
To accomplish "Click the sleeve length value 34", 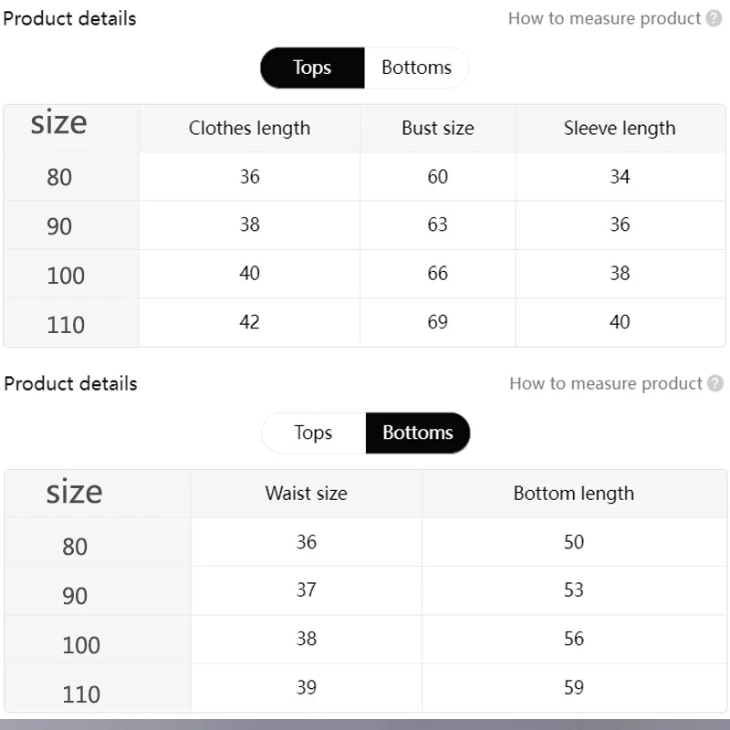I will click(620, 176).
